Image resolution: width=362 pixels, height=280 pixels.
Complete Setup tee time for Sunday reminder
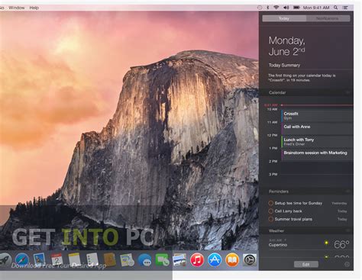coord(270,203)
